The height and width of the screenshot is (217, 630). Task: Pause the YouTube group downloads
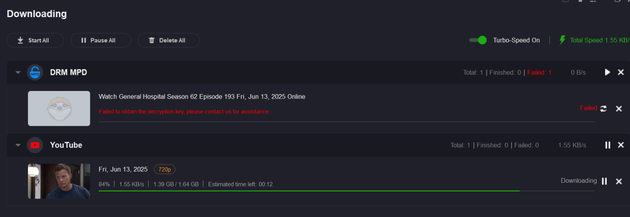(x=607, y=145)
